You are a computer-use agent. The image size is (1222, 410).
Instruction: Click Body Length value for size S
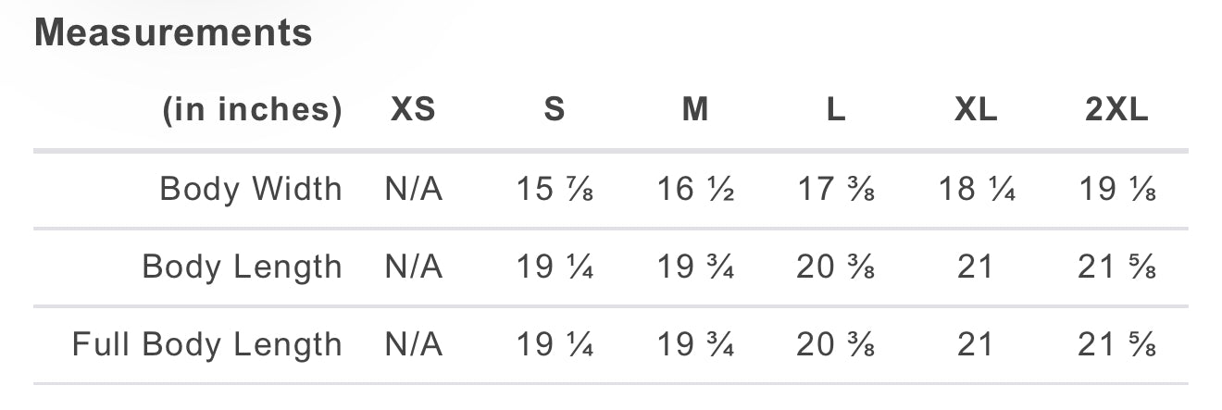coord(554,267)
